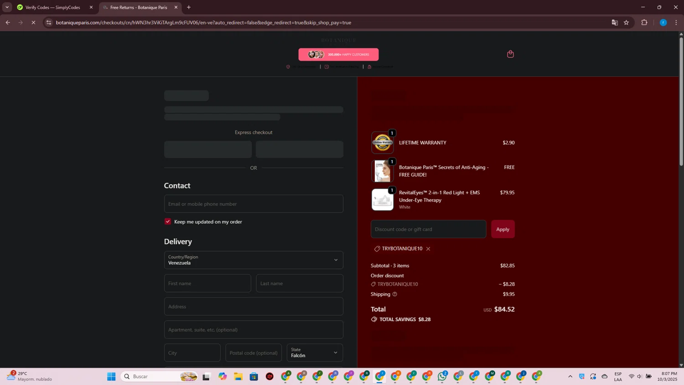Click the Postal code field
Image resolution: width=684 pixels, height=385 pixels.
254,353
